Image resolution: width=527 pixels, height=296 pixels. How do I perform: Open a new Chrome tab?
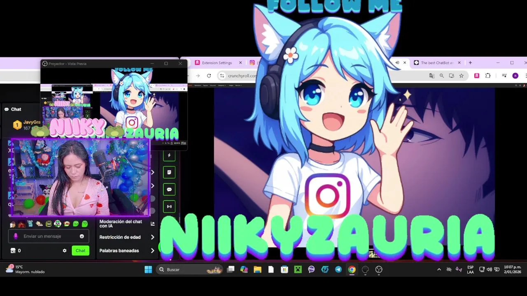click(x=470, y=63)
